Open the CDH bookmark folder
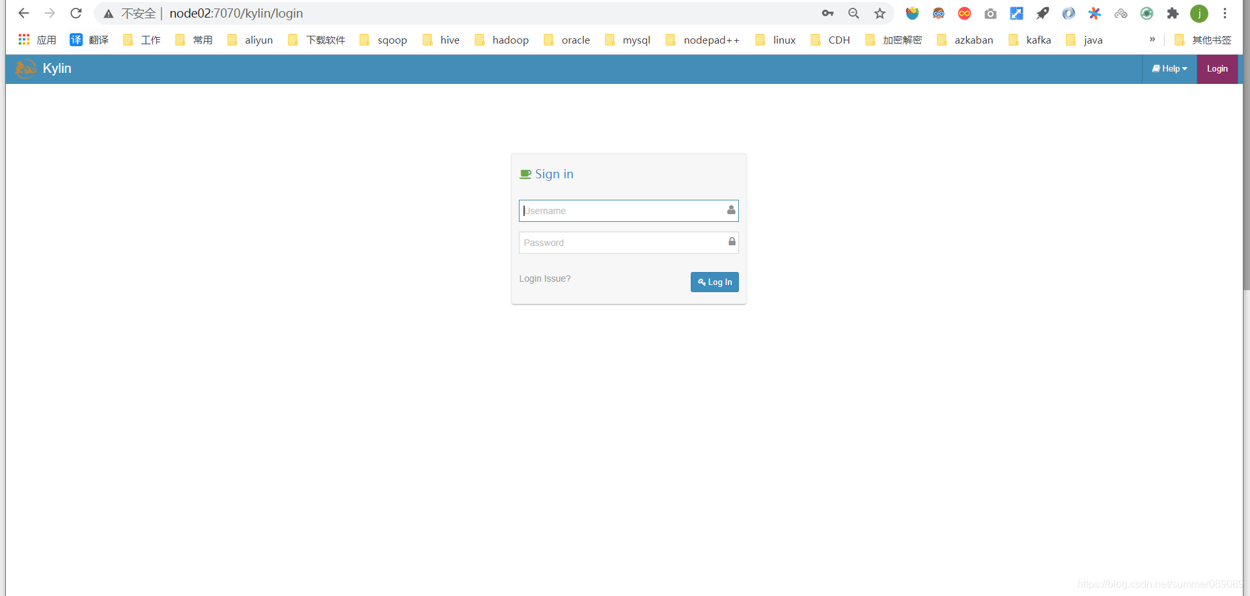Image resolution: width=1250 pixels, height=596 pixels. [x=830, y=40]
